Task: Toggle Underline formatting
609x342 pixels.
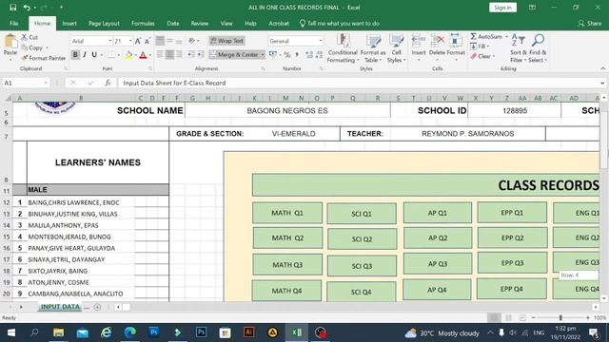Action: pyautogui.click(x=94, y=55)
